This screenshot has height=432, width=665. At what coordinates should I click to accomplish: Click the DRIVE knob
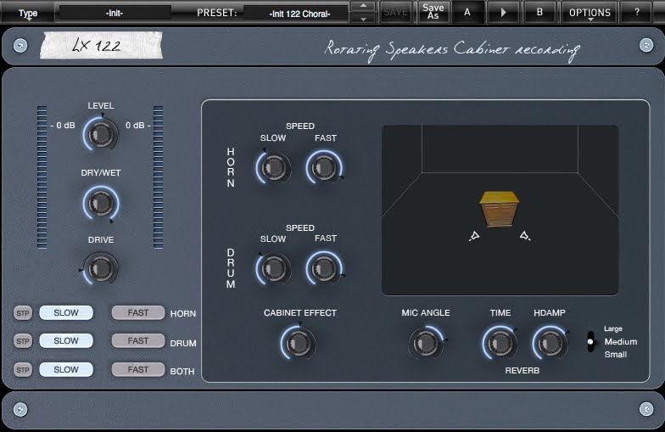(x=101, y=268)
